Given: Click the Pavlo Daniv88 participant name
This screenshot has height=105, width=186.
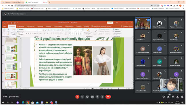Looking at the screenshot, I should tap(141, 91).
